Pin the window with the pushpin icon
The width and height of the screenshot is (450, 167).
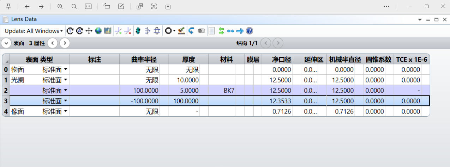click(x=8, y=6)
